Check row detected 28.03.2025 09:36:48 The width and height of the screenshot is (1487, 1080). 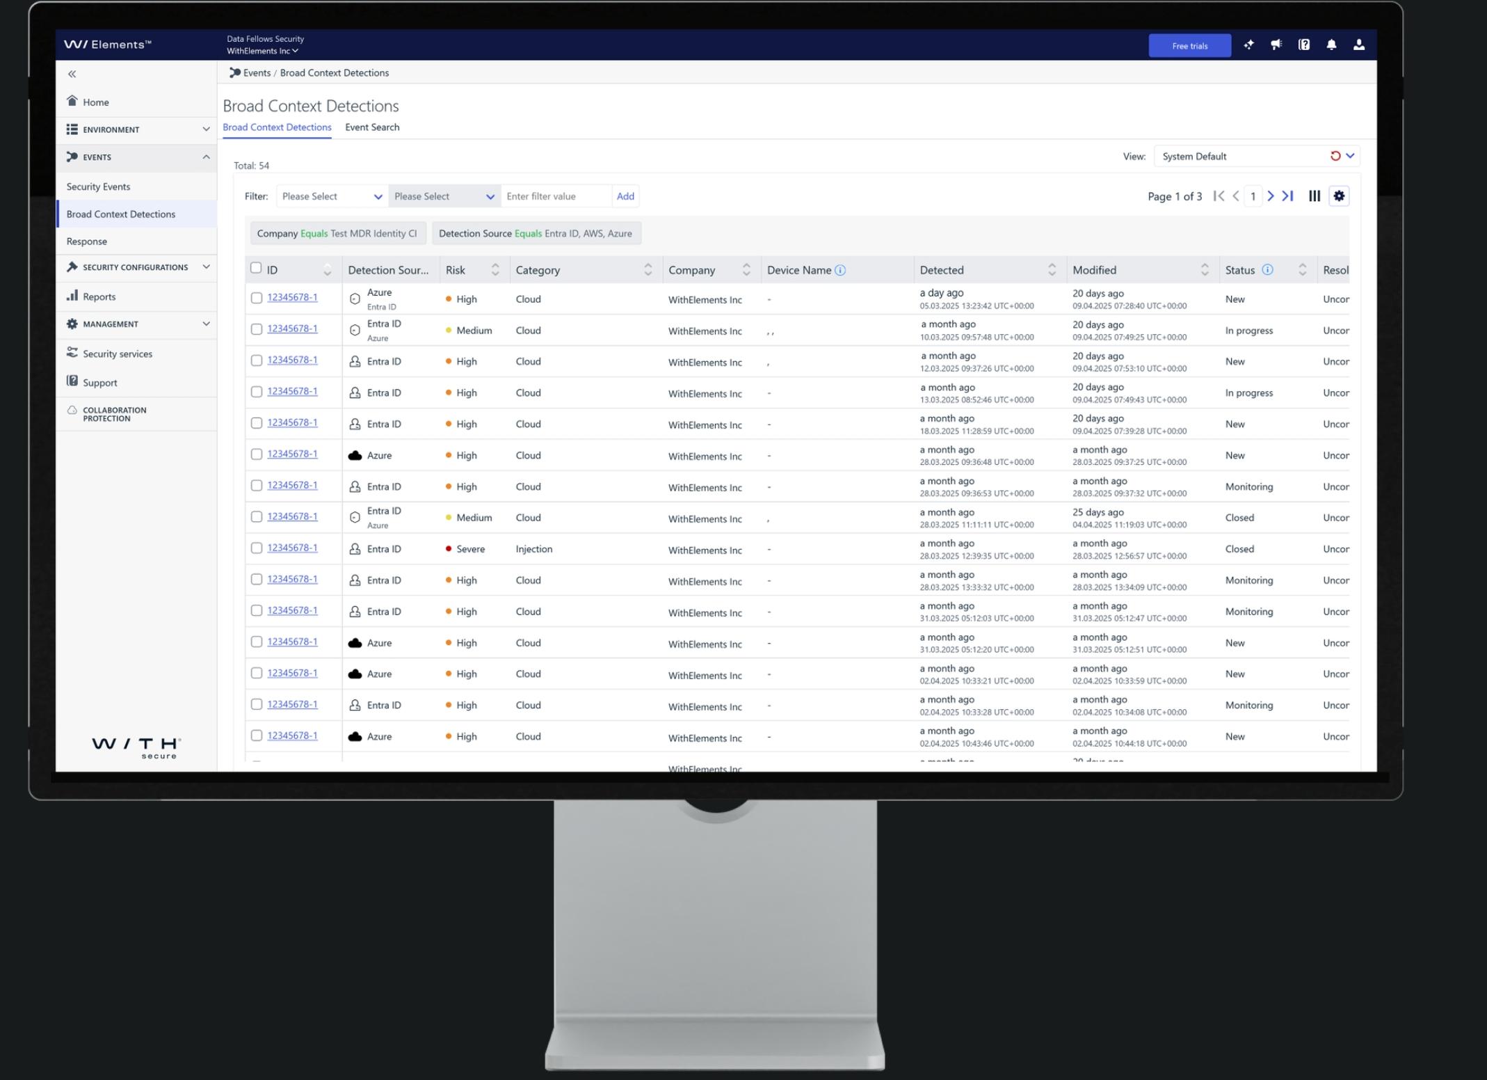(x=257, y=454)
